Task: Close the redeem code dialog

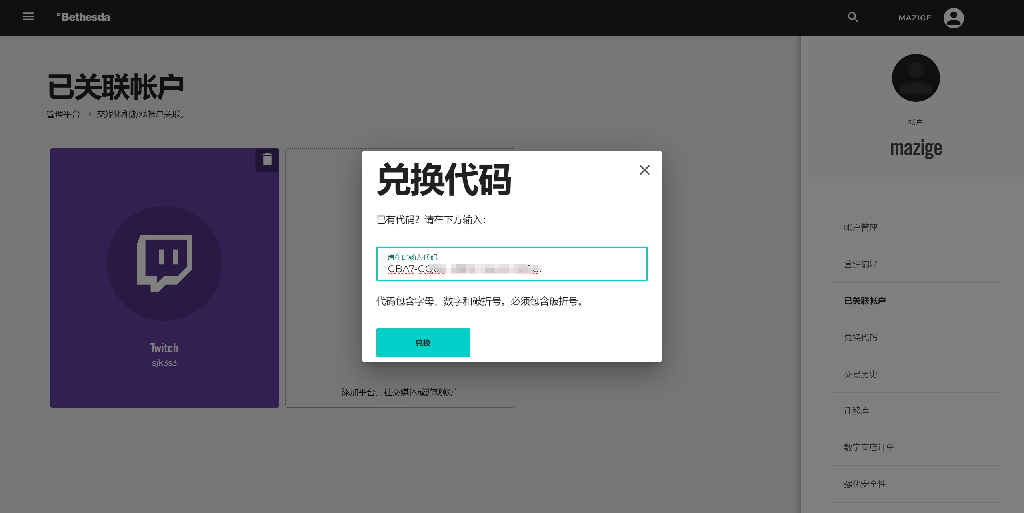Action: (x=644, y=170)
